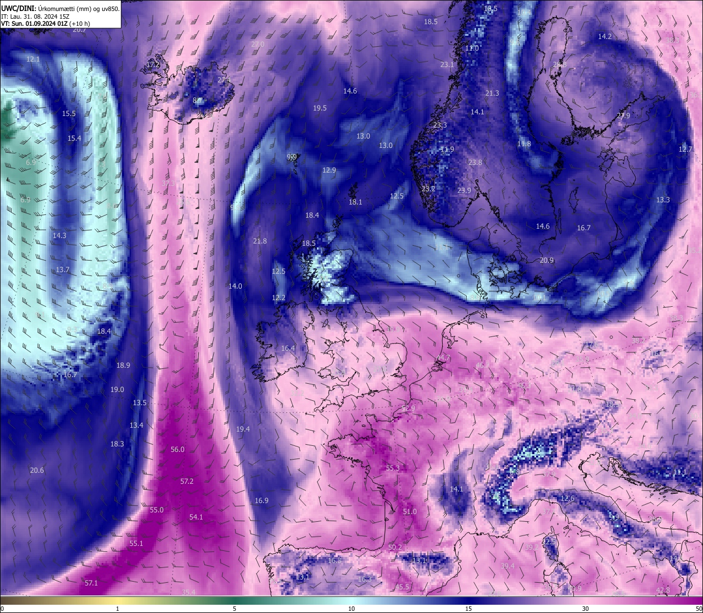Click the 20.6 value label
Image resolution: width=703 pixels, height=613 pixels.
[x=37, y=470]
